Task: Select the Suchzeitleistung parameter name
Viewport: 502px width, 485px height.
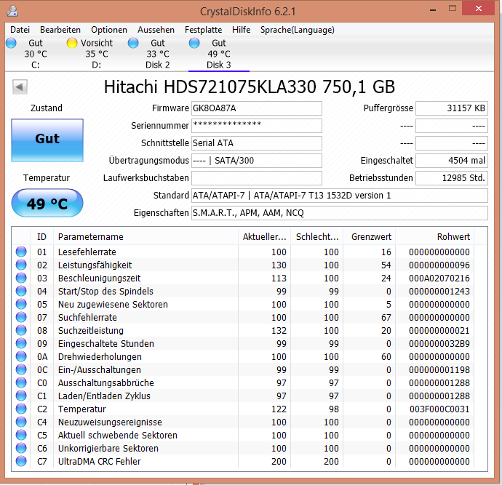Action: coord(91,330)
